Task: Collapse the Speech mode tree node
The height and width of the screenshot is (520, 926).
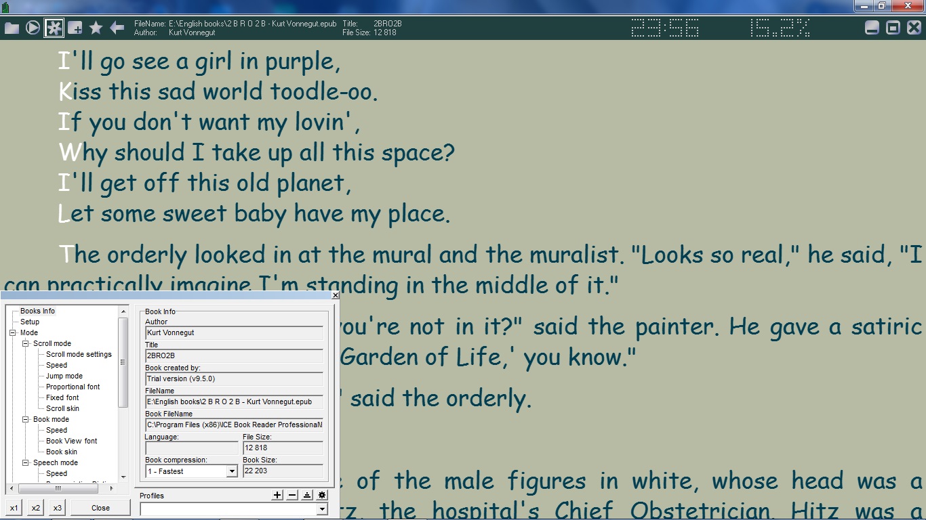Action: (26, 463)
